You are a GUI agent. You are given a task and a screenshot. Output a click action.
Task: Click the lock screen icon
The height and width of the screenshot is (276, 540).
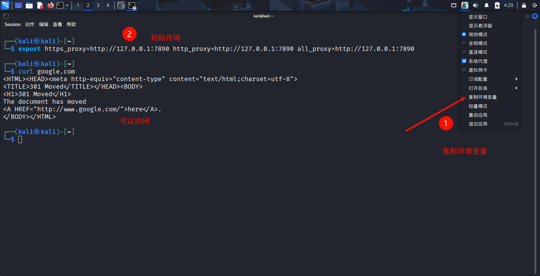point(524,5)
